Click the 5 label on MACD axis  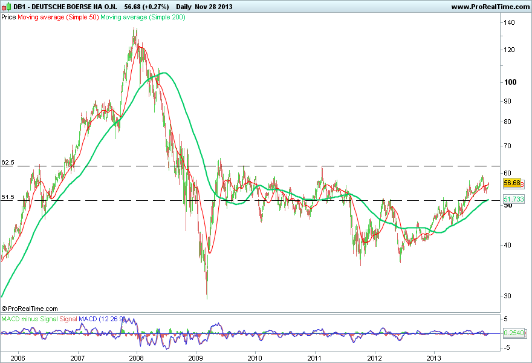(506, 319)
